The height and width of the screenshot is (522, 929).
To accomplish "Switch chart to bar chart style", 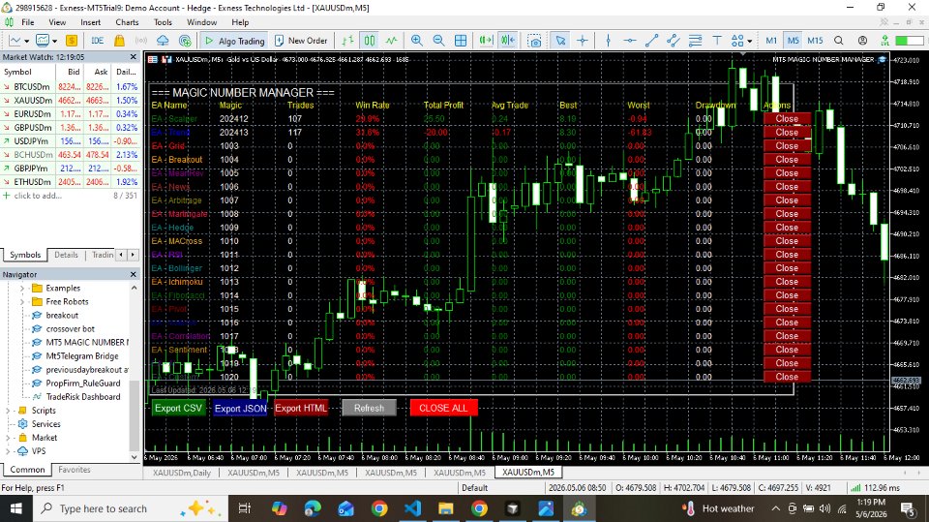I will pyautogui.click(x=347, y=41).
